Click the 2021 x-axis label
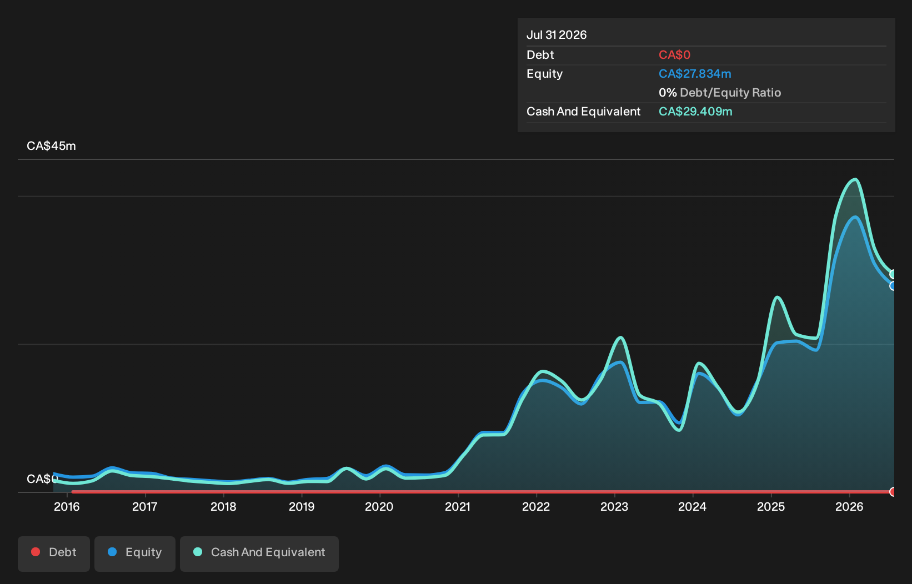 pos(458,507)
